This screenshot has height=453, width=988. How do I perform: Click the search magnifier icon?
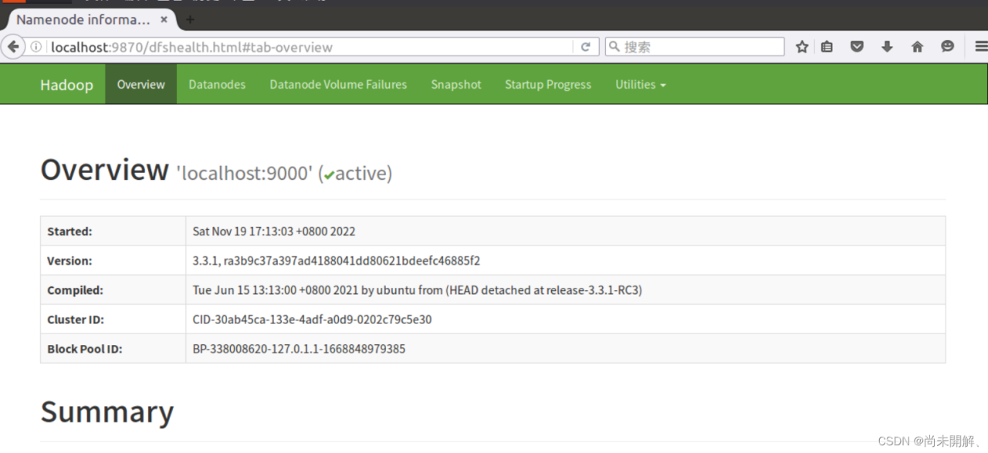tap(614, 47)
